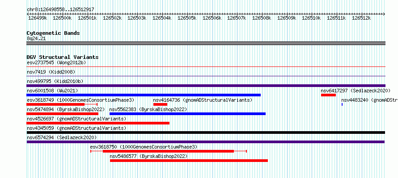The image size is (398, 178).
Task: Select the 126508k ruler position
Action: 262,18
